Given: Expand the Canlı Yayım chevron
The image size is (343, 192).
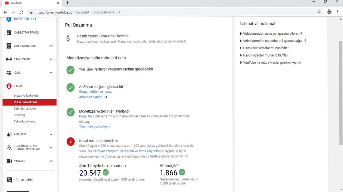Looking at the screenshot, I should pyautogui.click(x=51, y=59).
